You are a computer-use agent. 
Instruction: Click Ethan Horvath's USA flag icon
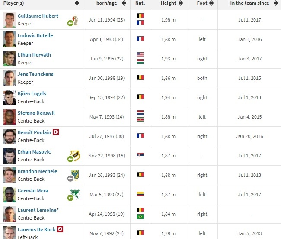(x=140, y=55)
